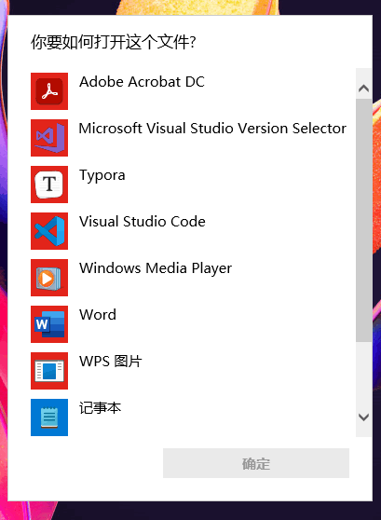Select the Adobe Acrobat DC icon
Image resolution: width=381 pixels, height=520 pixels.
tap(49, 91)
